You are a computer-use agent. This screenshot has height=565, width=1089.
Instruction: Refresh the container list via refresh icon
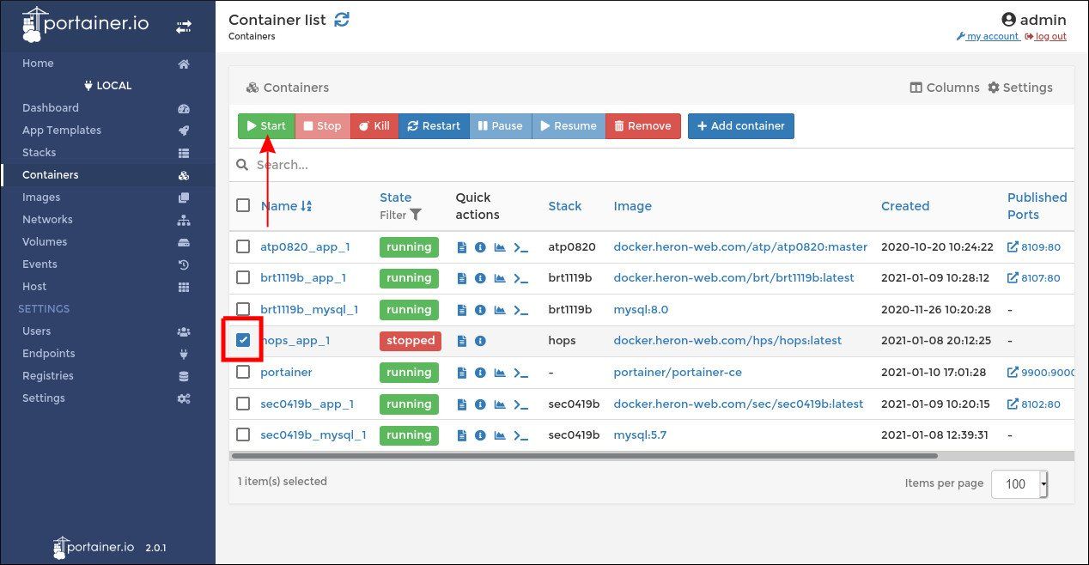coord(342,19)
